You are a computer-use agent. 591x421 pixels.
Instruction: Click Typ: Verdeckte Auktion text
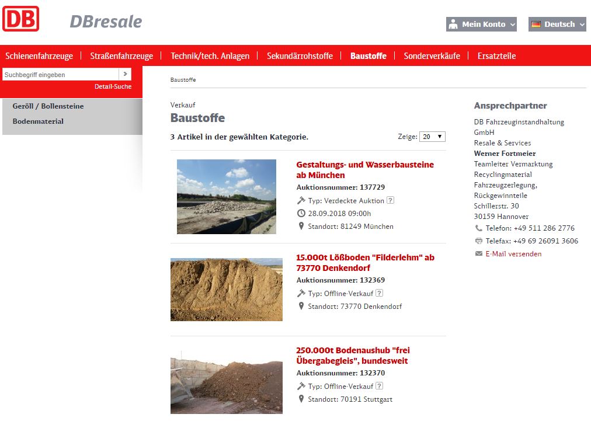346,200
